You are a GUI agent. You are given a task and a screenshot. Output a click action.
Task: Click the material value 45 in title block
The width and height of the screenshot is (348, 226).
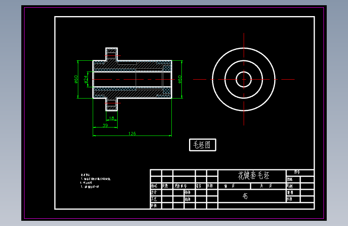[x=245, y=196]
